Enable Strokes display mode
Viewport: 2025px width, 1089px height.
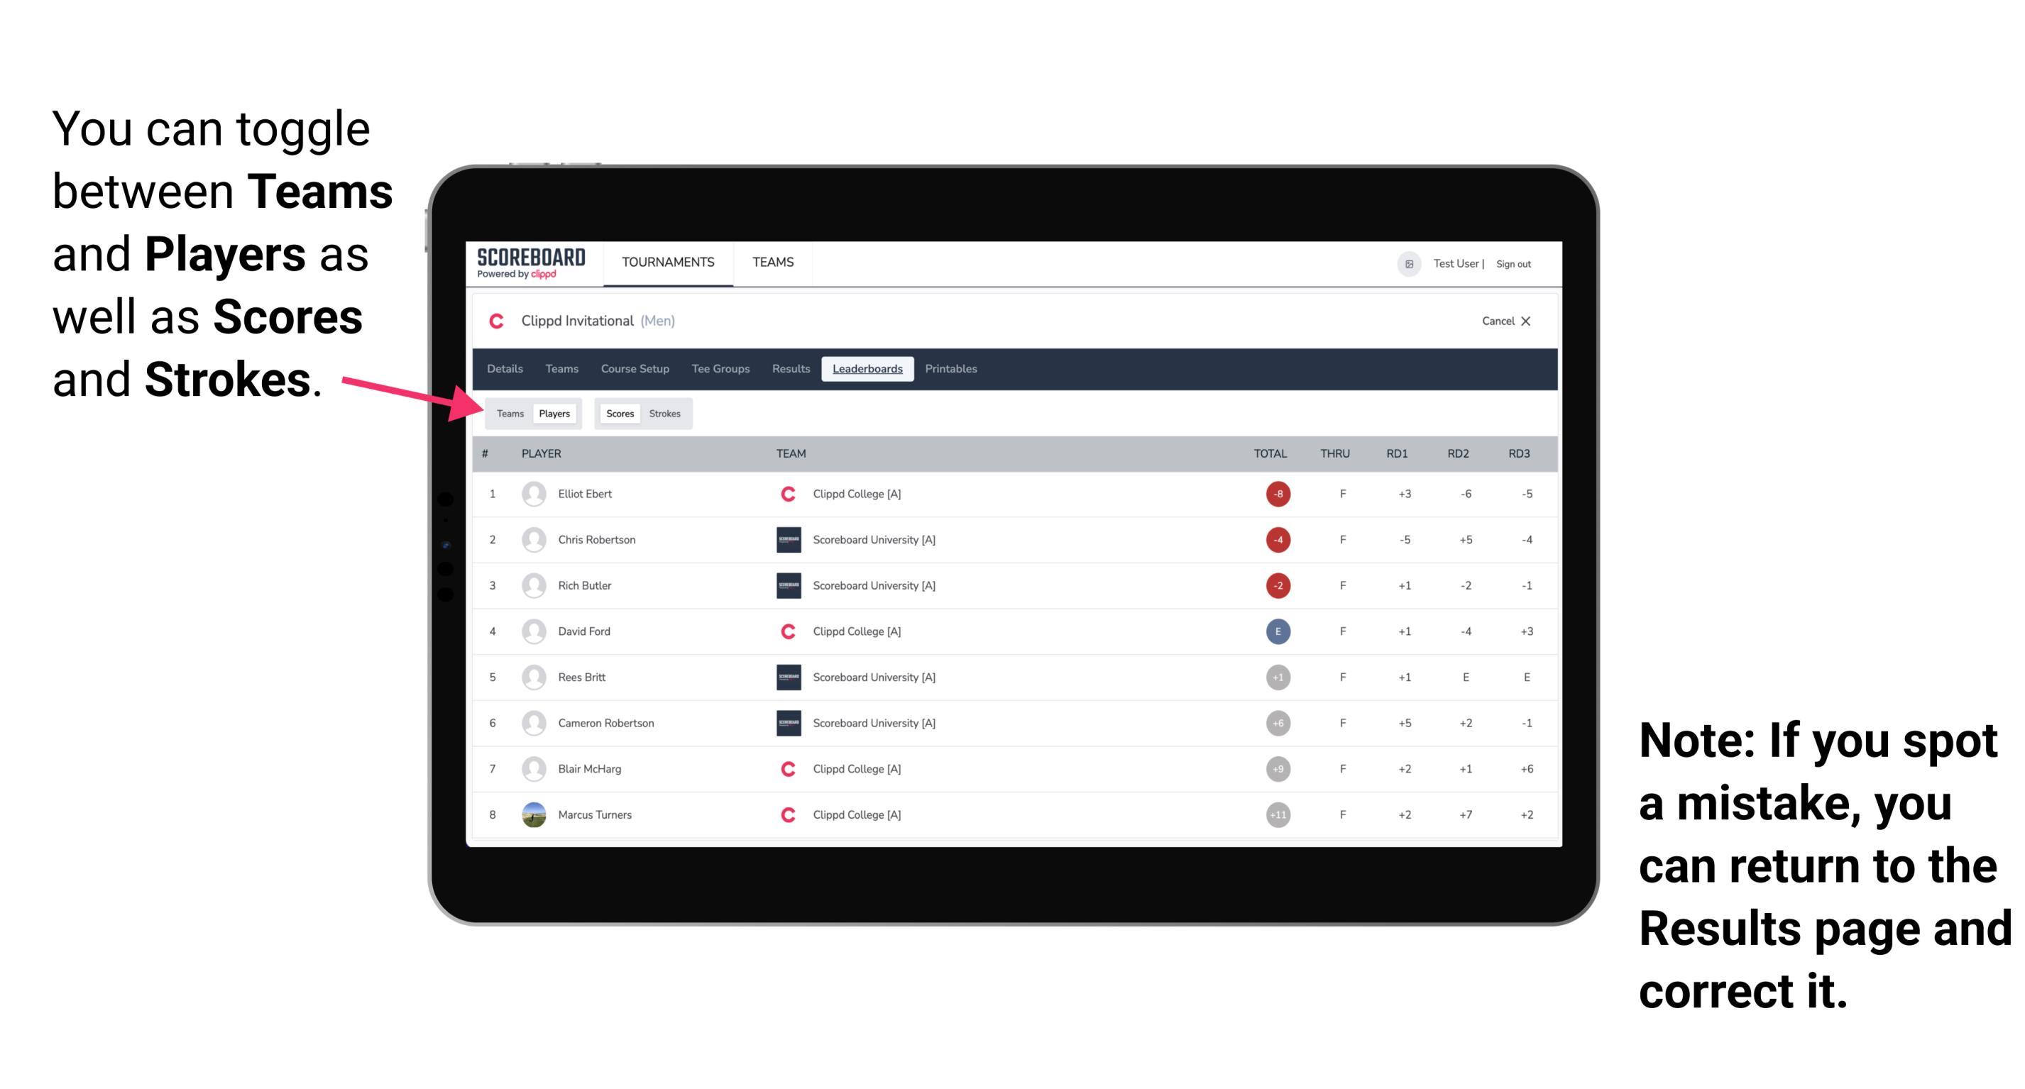click(666, 413)
